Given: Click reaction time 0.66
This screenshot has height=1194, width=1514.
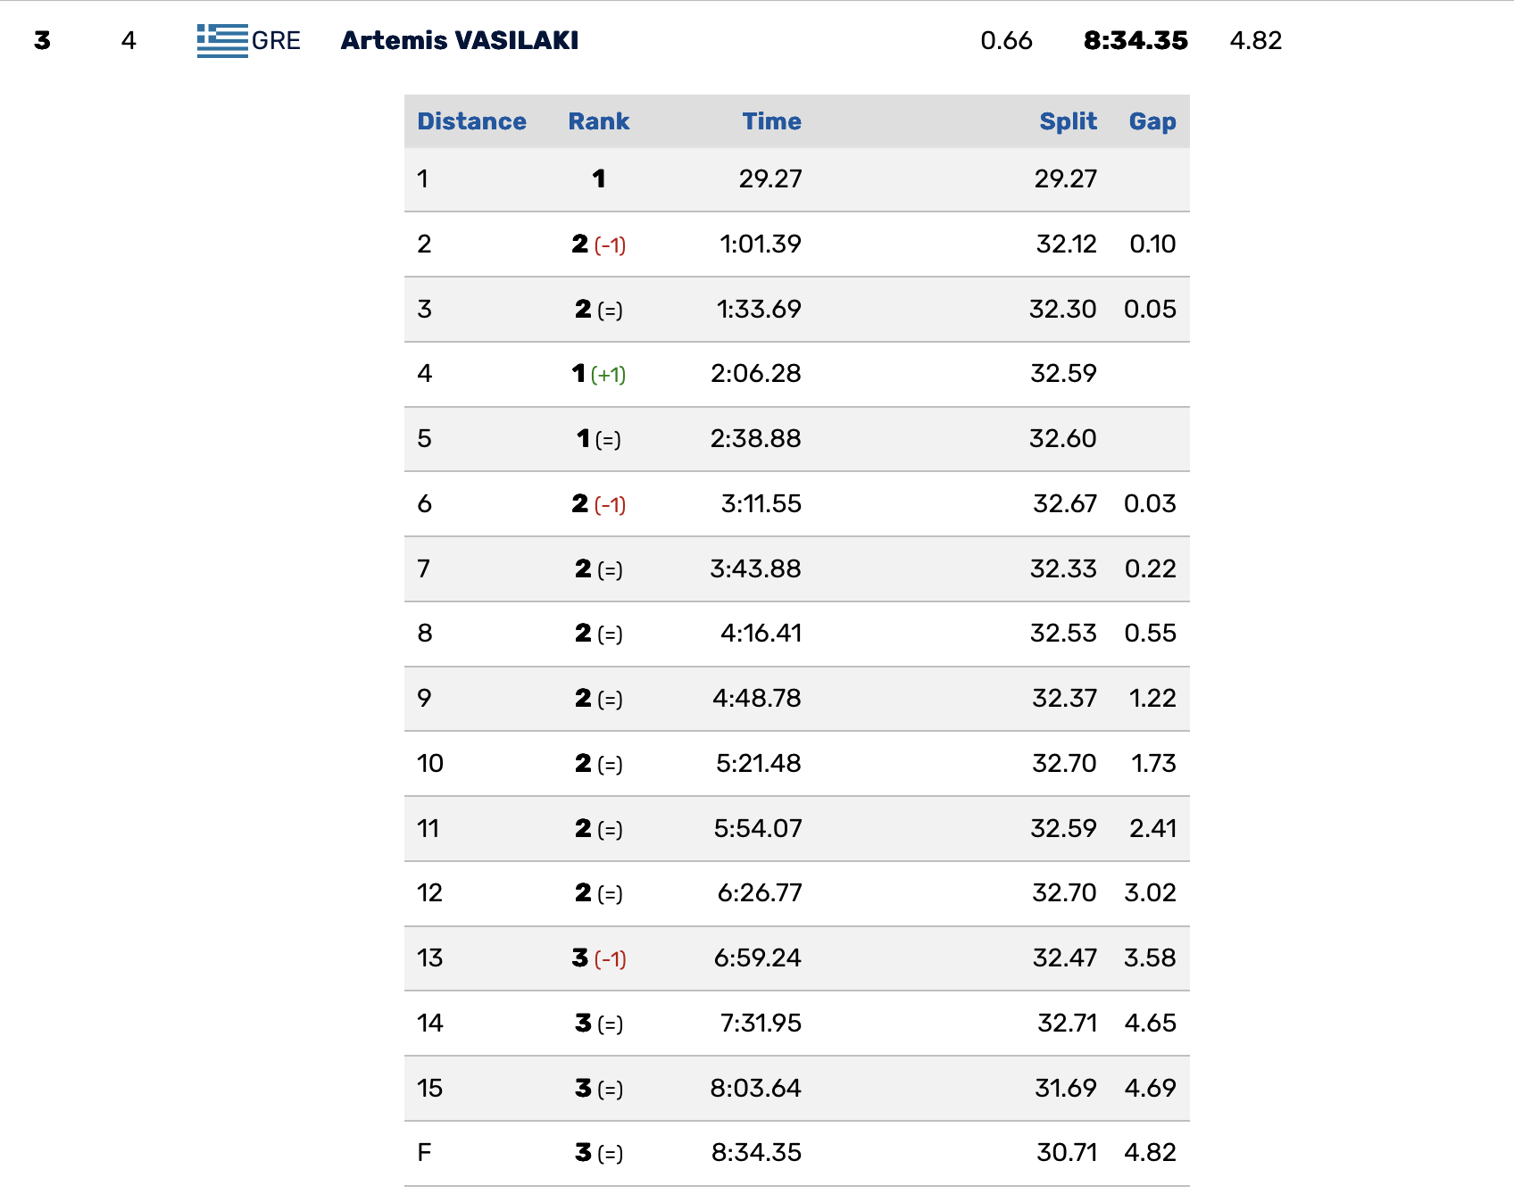Looking at the screenshot, I should click(x=1006, y=41).
